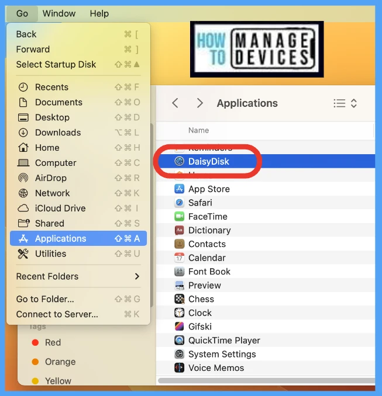Click the iCloud Drive cloud icon

click(x=23, y=209)
